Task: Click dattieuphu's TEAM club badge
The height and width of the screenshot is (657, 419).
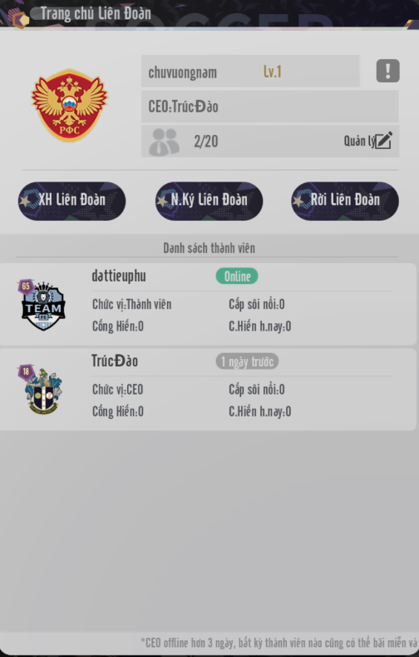Action: [x=43, y=306]
